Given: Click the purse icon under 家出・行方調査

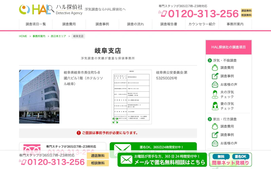Looking at the screenshot, I should point(215,126).
